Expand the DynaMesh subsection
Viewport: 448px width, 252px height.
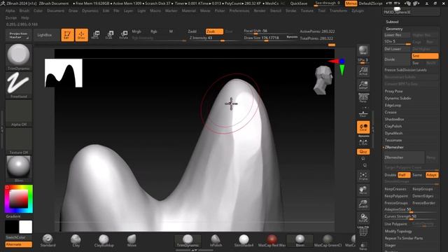click(393, 133)
